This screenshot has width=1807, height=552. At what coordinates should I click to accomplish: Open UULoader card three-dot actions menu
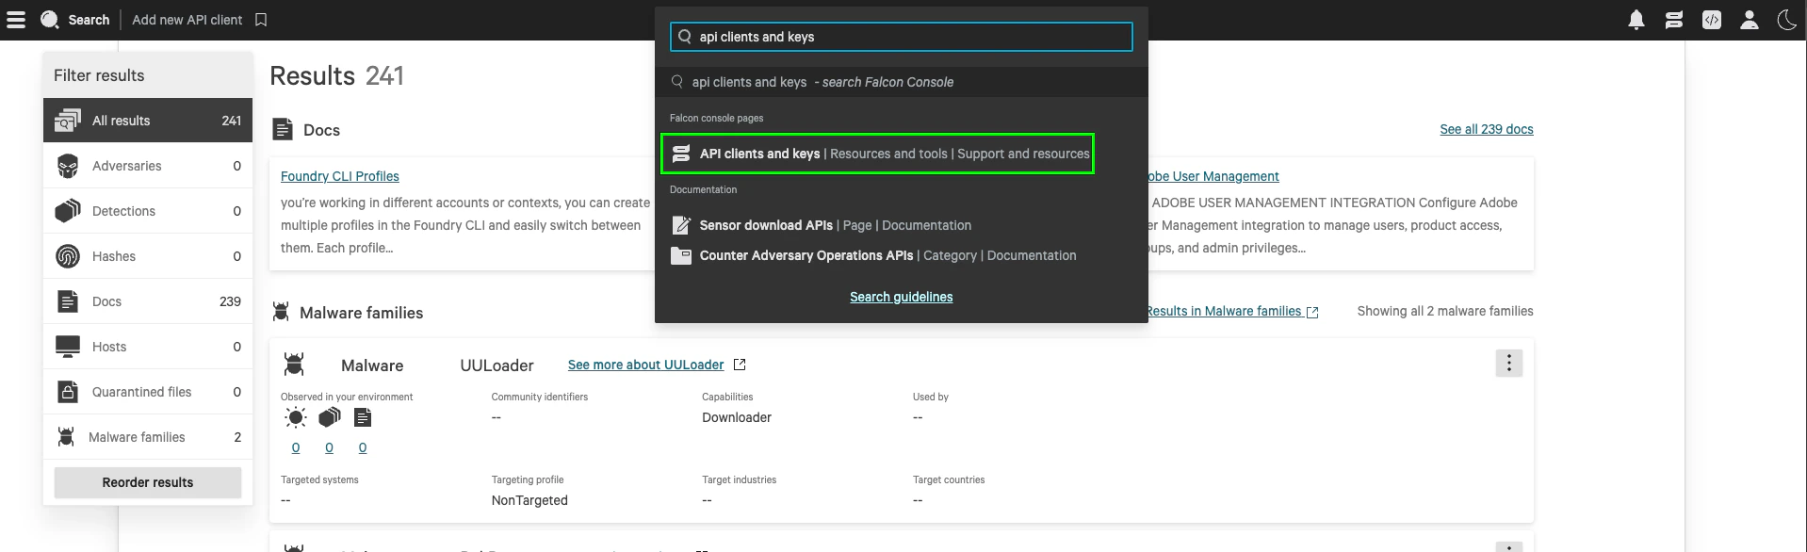tap(1508, 363)
